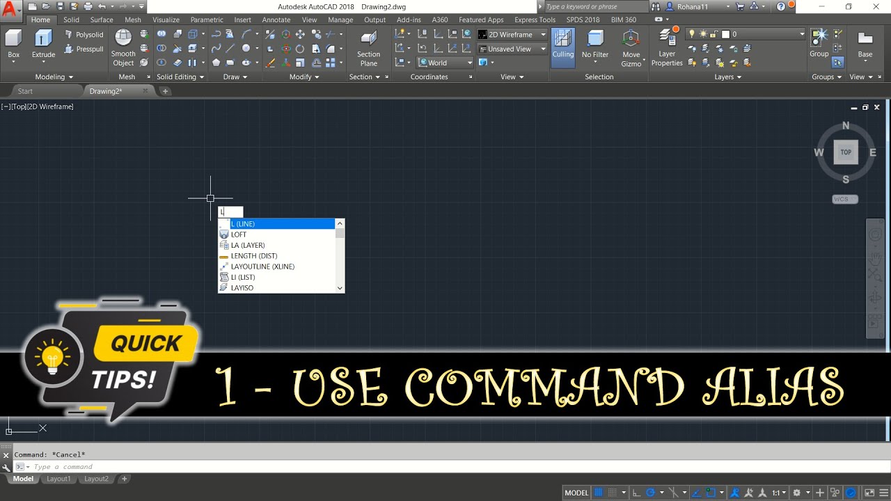
Task: Expand the Modify panel
Action: coord(304,77)
